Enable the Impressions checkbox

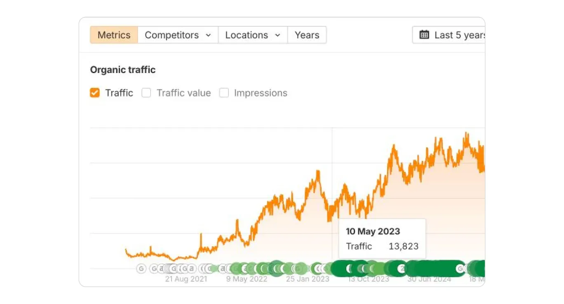(x=224, y=93)
